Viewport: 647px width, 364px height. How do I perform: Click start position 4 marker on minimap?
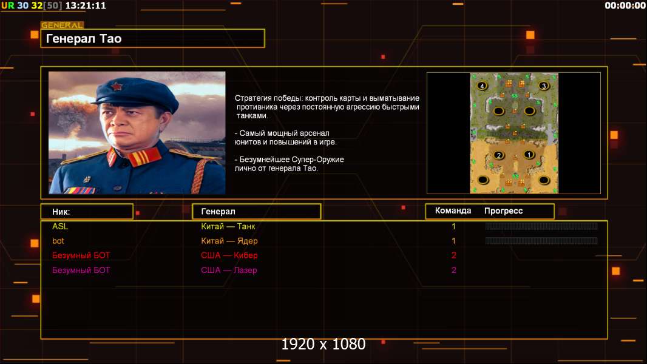pos(482,86)
